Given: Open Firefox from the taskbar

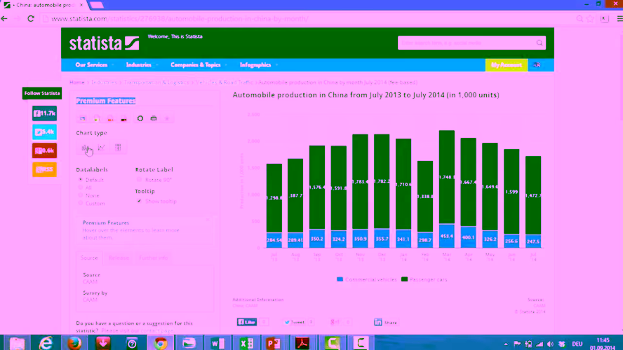Looking at the screenshot, I should [x=74, y=343].
